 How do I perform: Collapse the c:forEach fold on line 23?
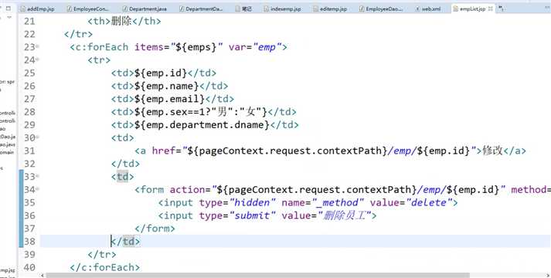[x=38, y=46]
